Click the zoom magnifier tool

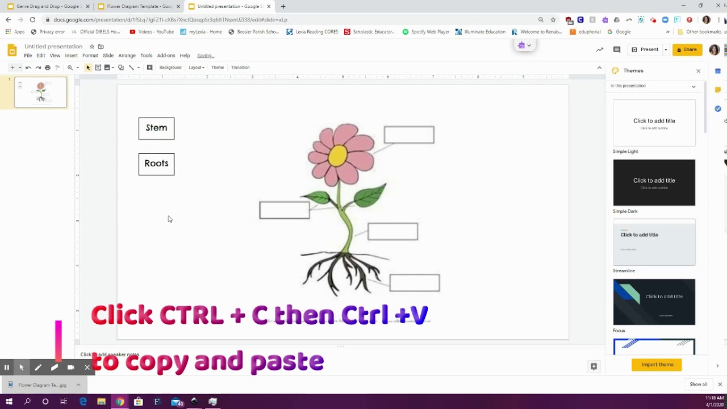click(70, 68)
